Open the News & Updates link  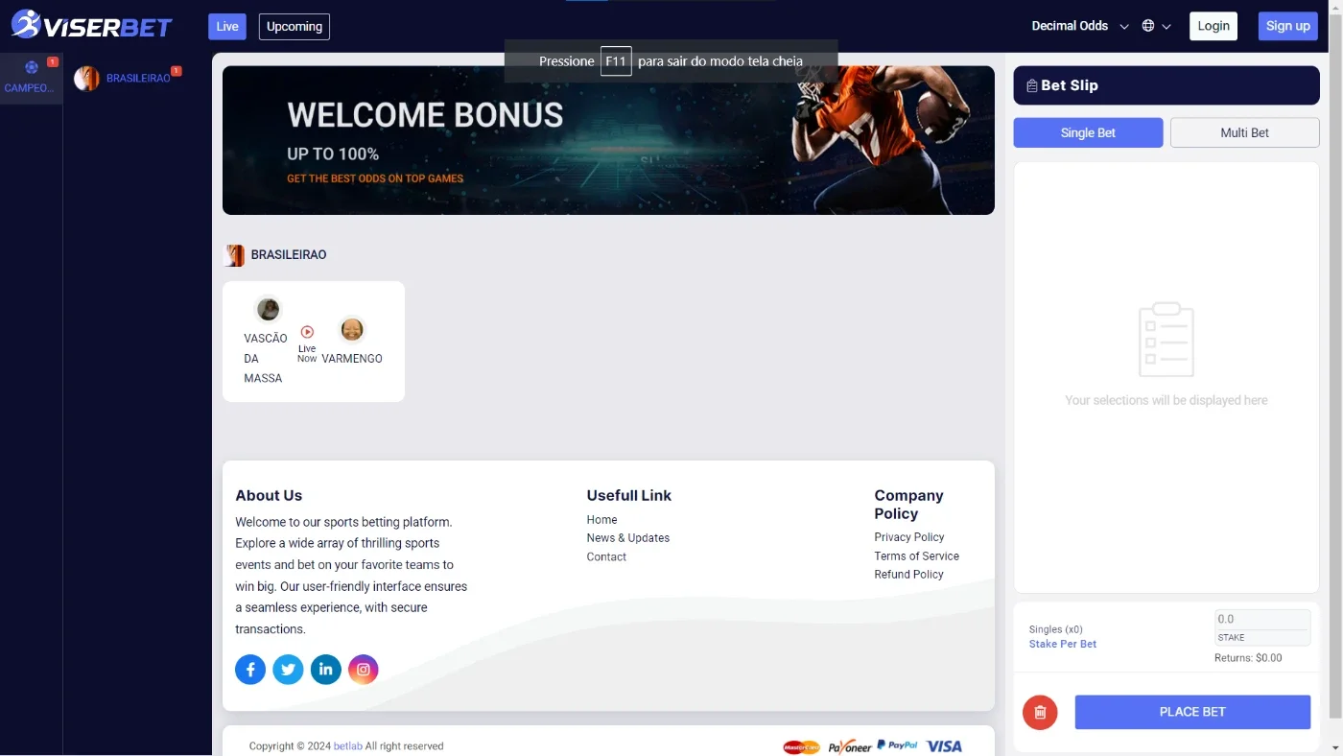[628, 538]
